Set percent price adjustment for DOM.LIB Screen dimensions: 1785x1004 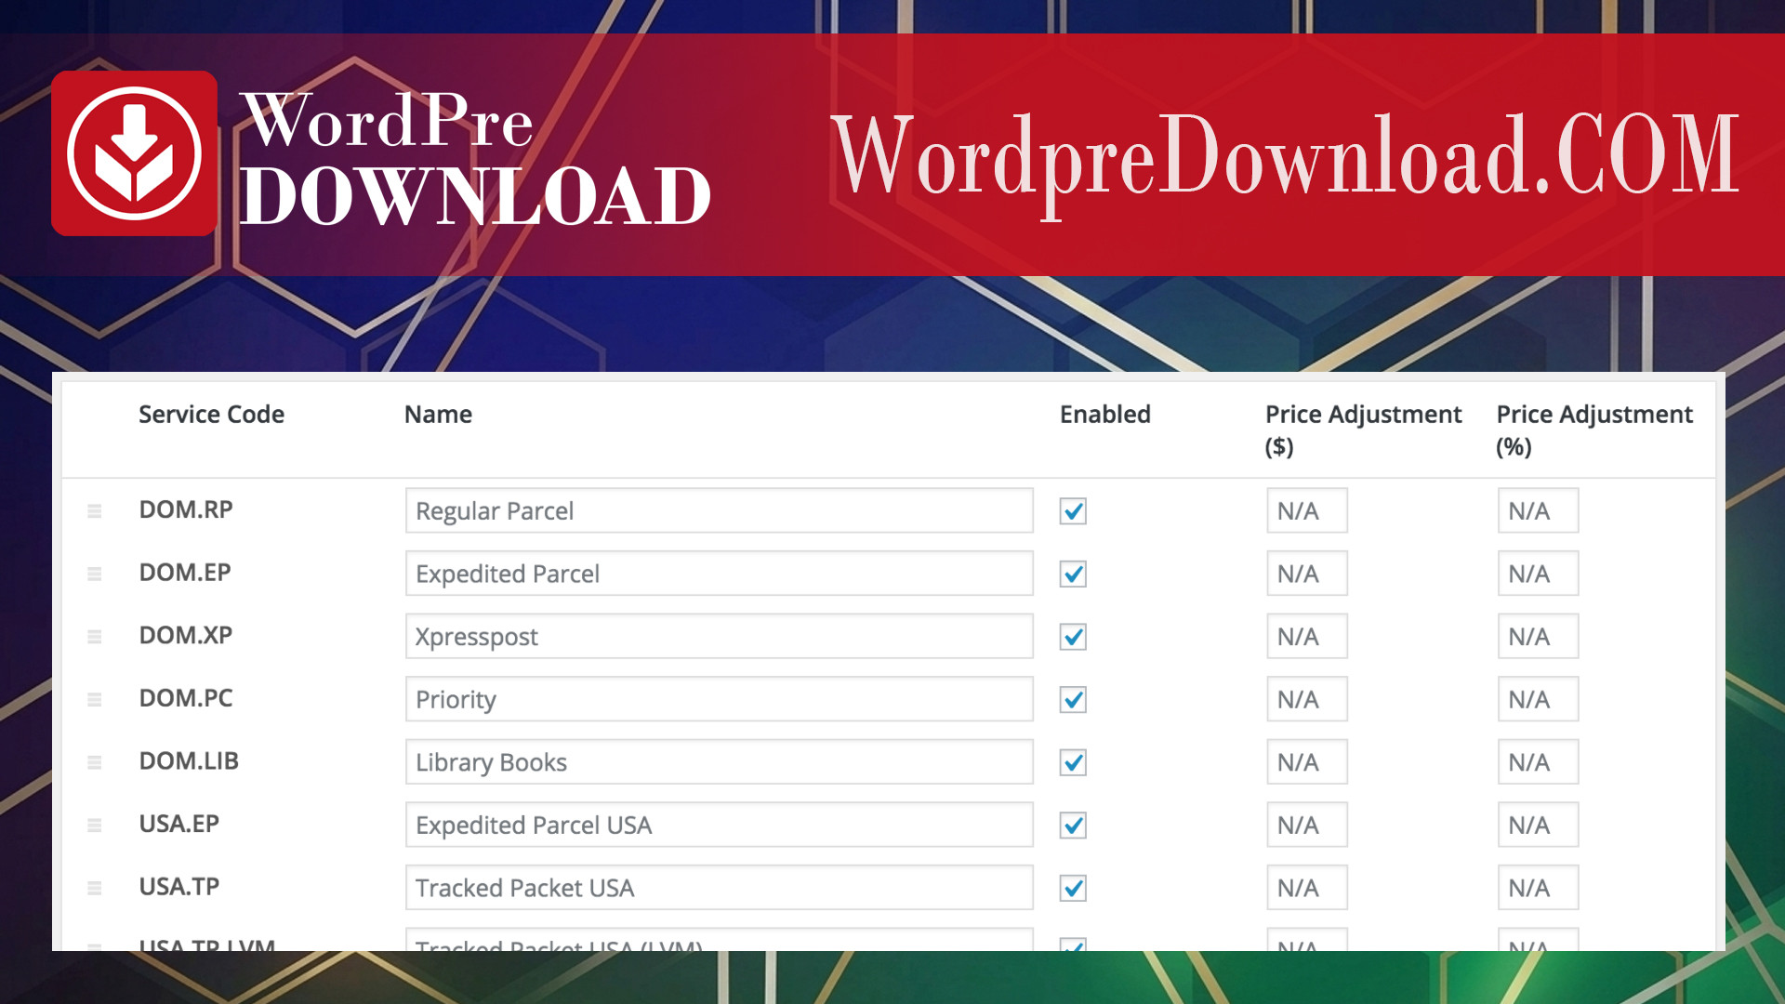(x=1538, y=761)
